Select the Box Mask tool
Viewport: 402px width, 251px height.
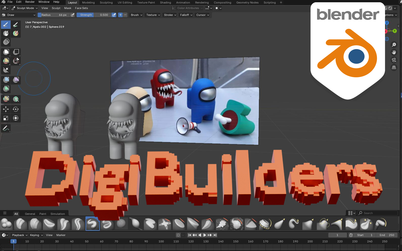(x=6, y=52)
